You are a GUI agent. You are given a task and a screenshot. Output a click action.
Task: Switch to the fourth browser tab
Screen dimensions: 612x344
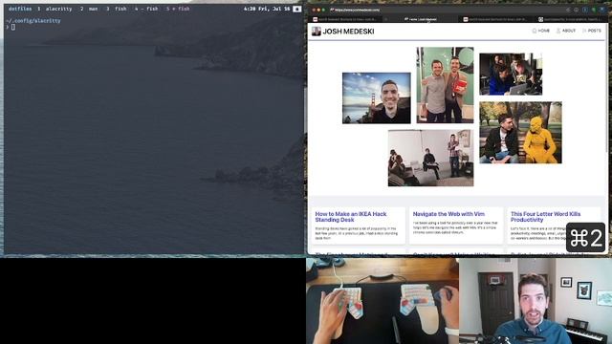tap(572, 19)
